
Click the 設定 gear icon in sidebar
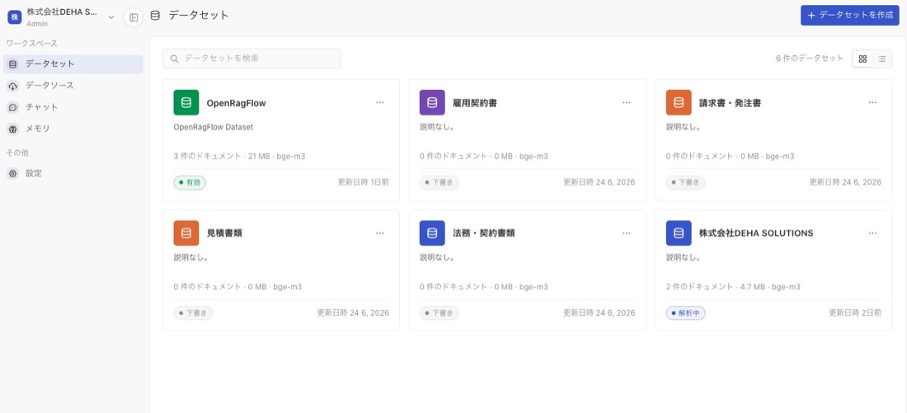point(12,173)
